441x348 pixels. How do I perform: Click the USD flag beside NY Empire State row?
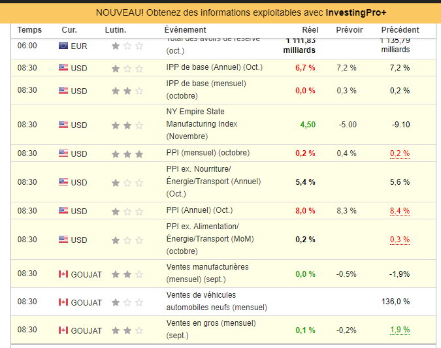click(x=63, y=125)
